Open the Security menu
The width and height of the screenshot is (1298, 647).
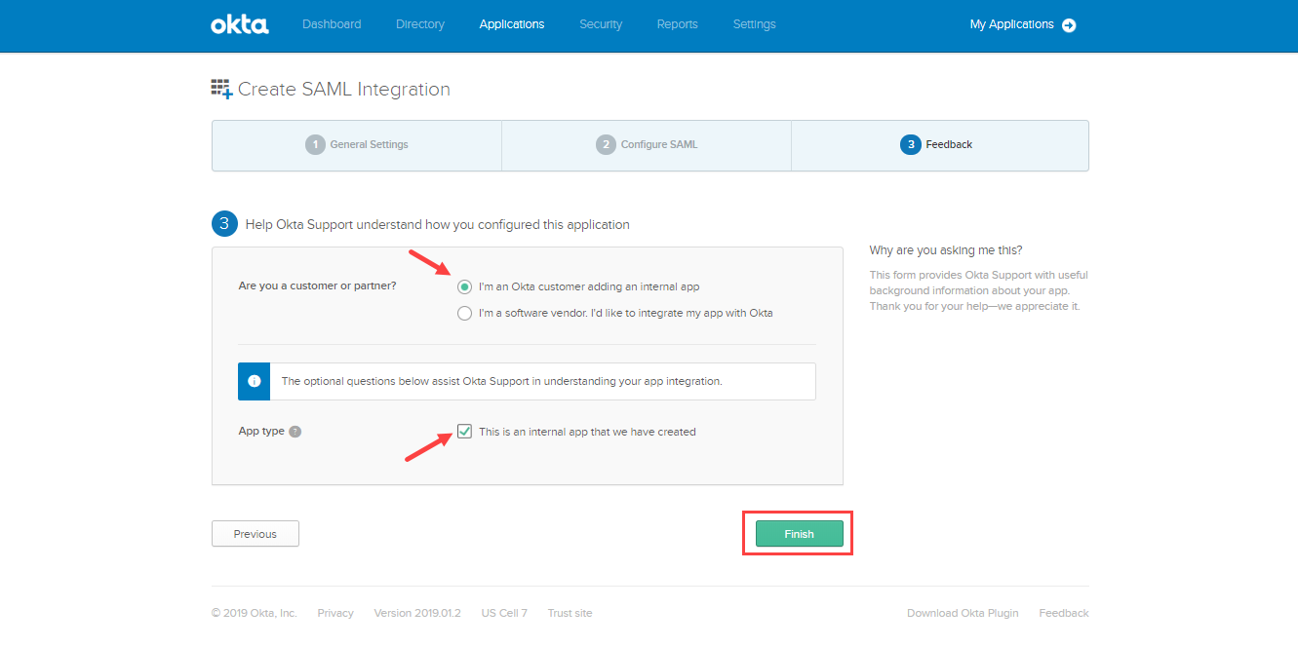(x=601, y=24)
